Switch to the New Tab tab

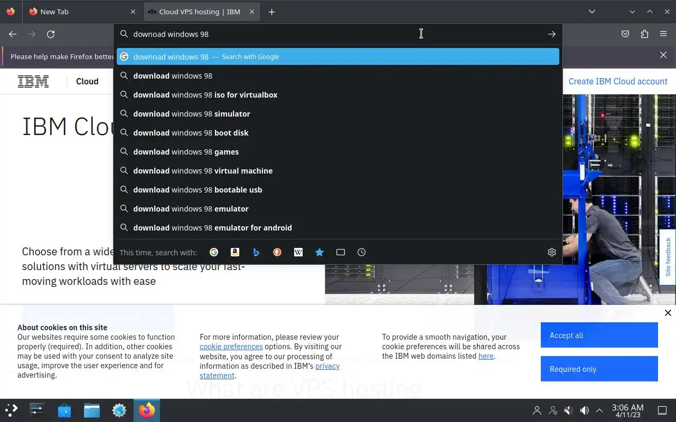(x=82, y=12)
